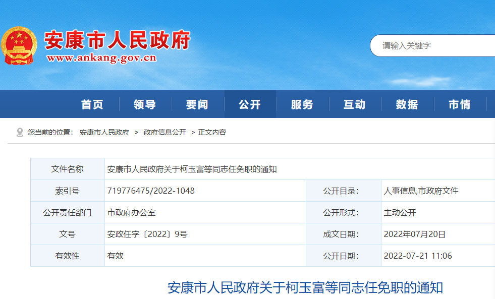Viewport: 495px width, 299px height.
Task: Click the 公开日期 label cell
Action: pos(344,256)
